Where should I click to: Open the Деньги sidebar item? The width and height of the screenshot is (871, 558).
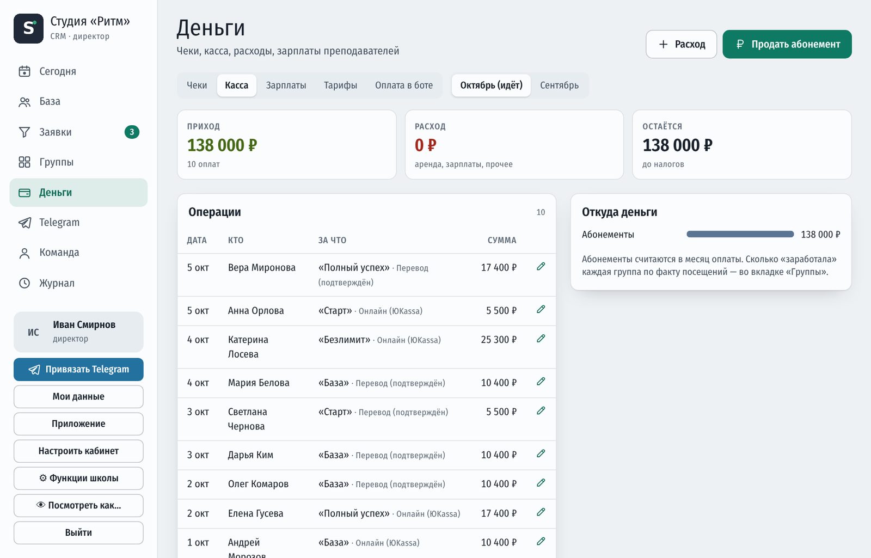(78, 193)
